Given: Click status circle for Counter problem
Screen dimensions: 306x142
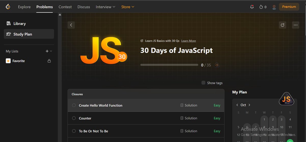Looking at the screenshot, I should tap(74, 118).
